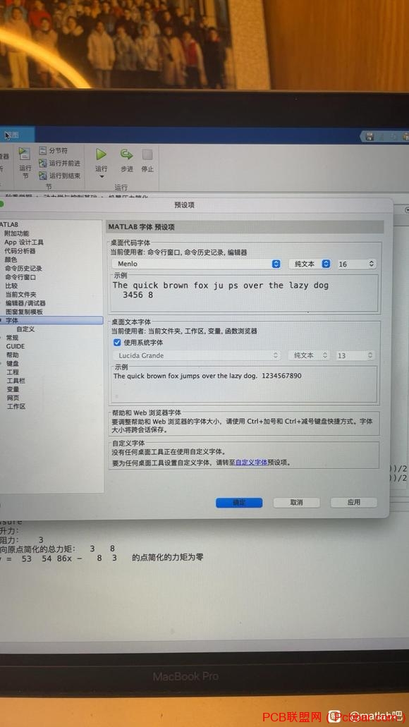
Task: Click the 预设项 dialog title
Action: (184, 205)
